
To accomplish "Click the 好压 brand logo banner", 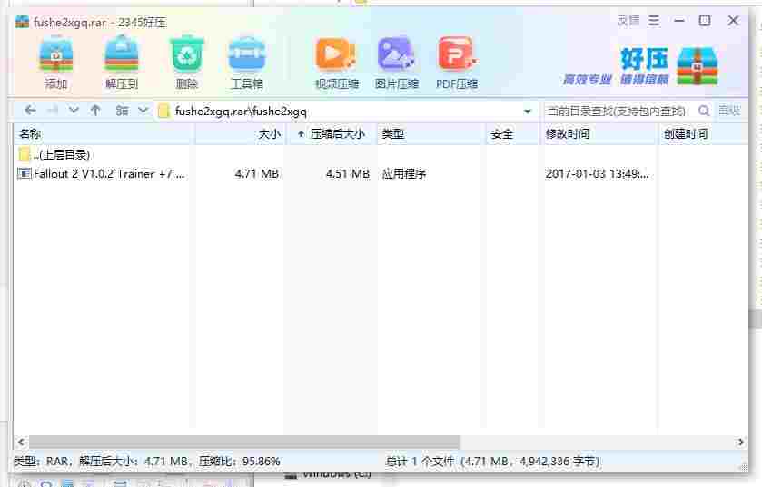I will (x=640, y=67).
